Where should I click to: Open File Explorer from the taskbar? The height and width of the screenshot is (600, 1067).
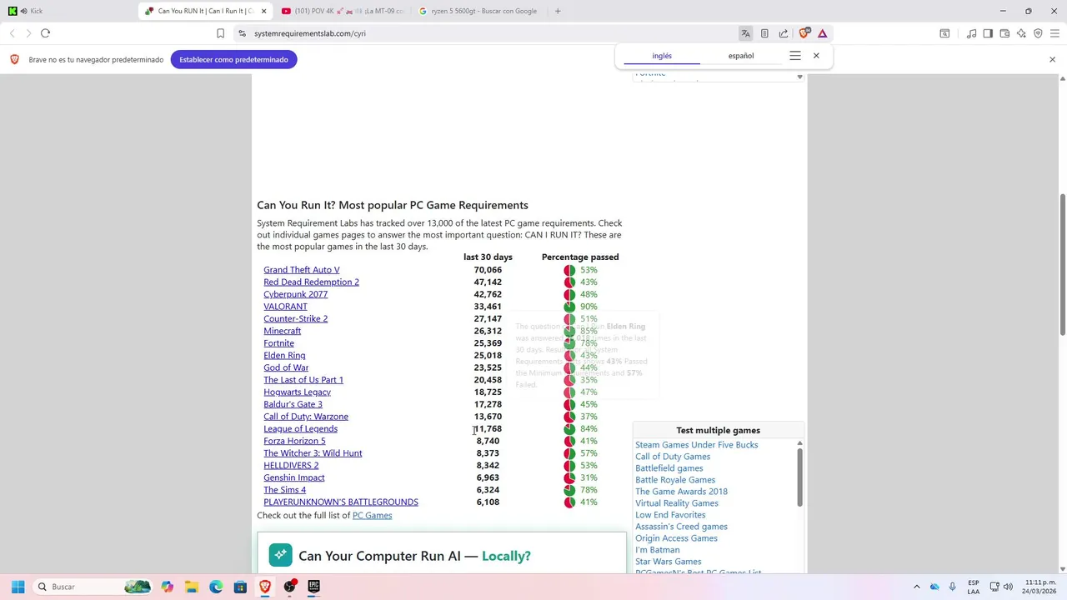(192, 587)
